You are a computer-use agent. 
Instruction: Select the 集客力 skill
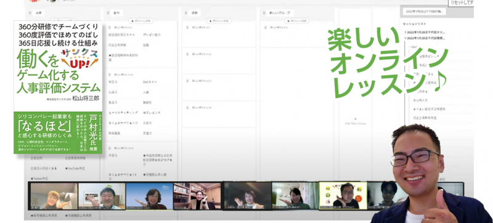pos(113,102)
